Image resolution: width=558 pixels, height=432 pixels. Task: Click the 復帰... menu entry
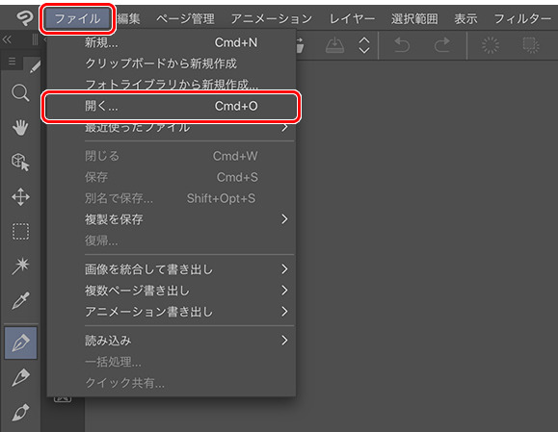pos(172,241)
